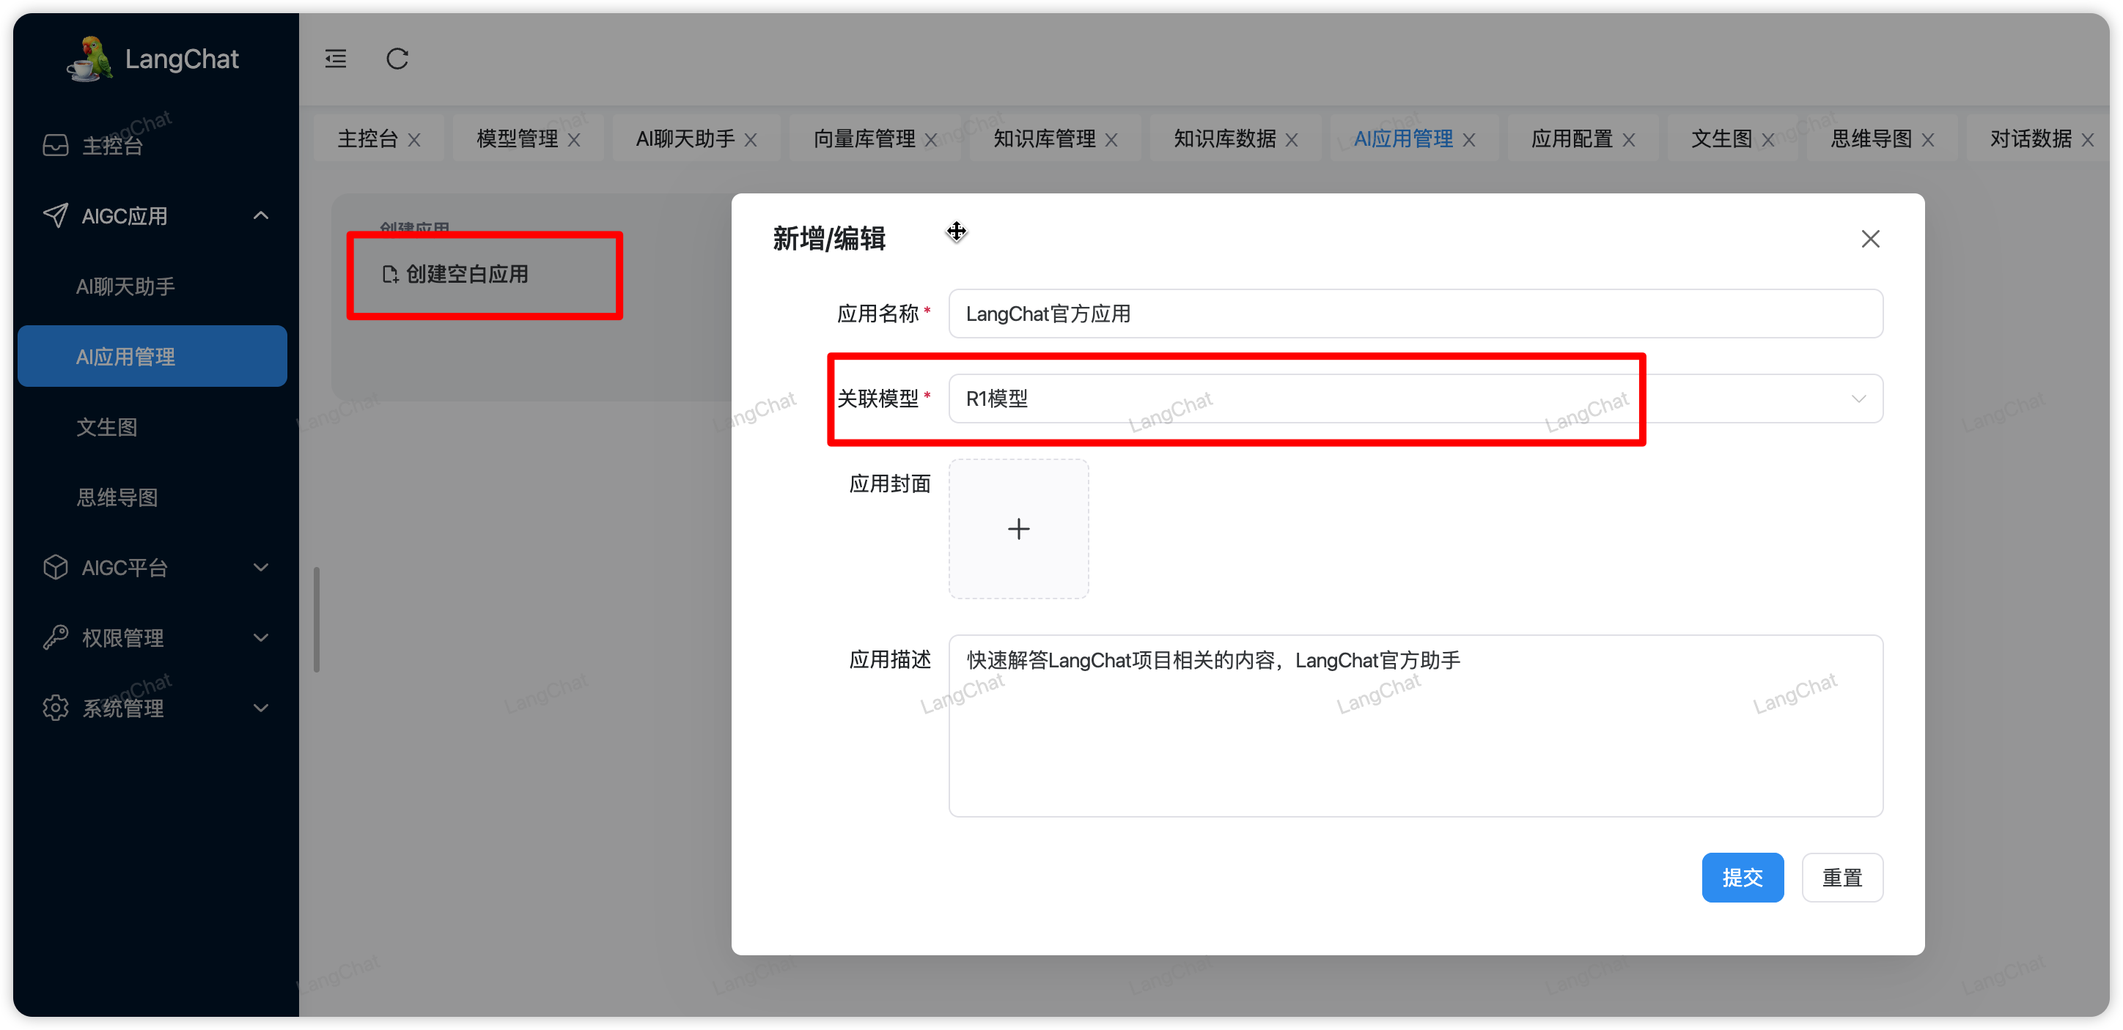Close the 应用配置 tab
This screenshot has width=2123, height=1030.
point(1630,140)
